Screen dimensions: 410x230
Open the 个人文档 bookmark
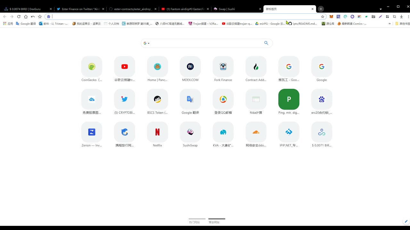click(111, 24)
